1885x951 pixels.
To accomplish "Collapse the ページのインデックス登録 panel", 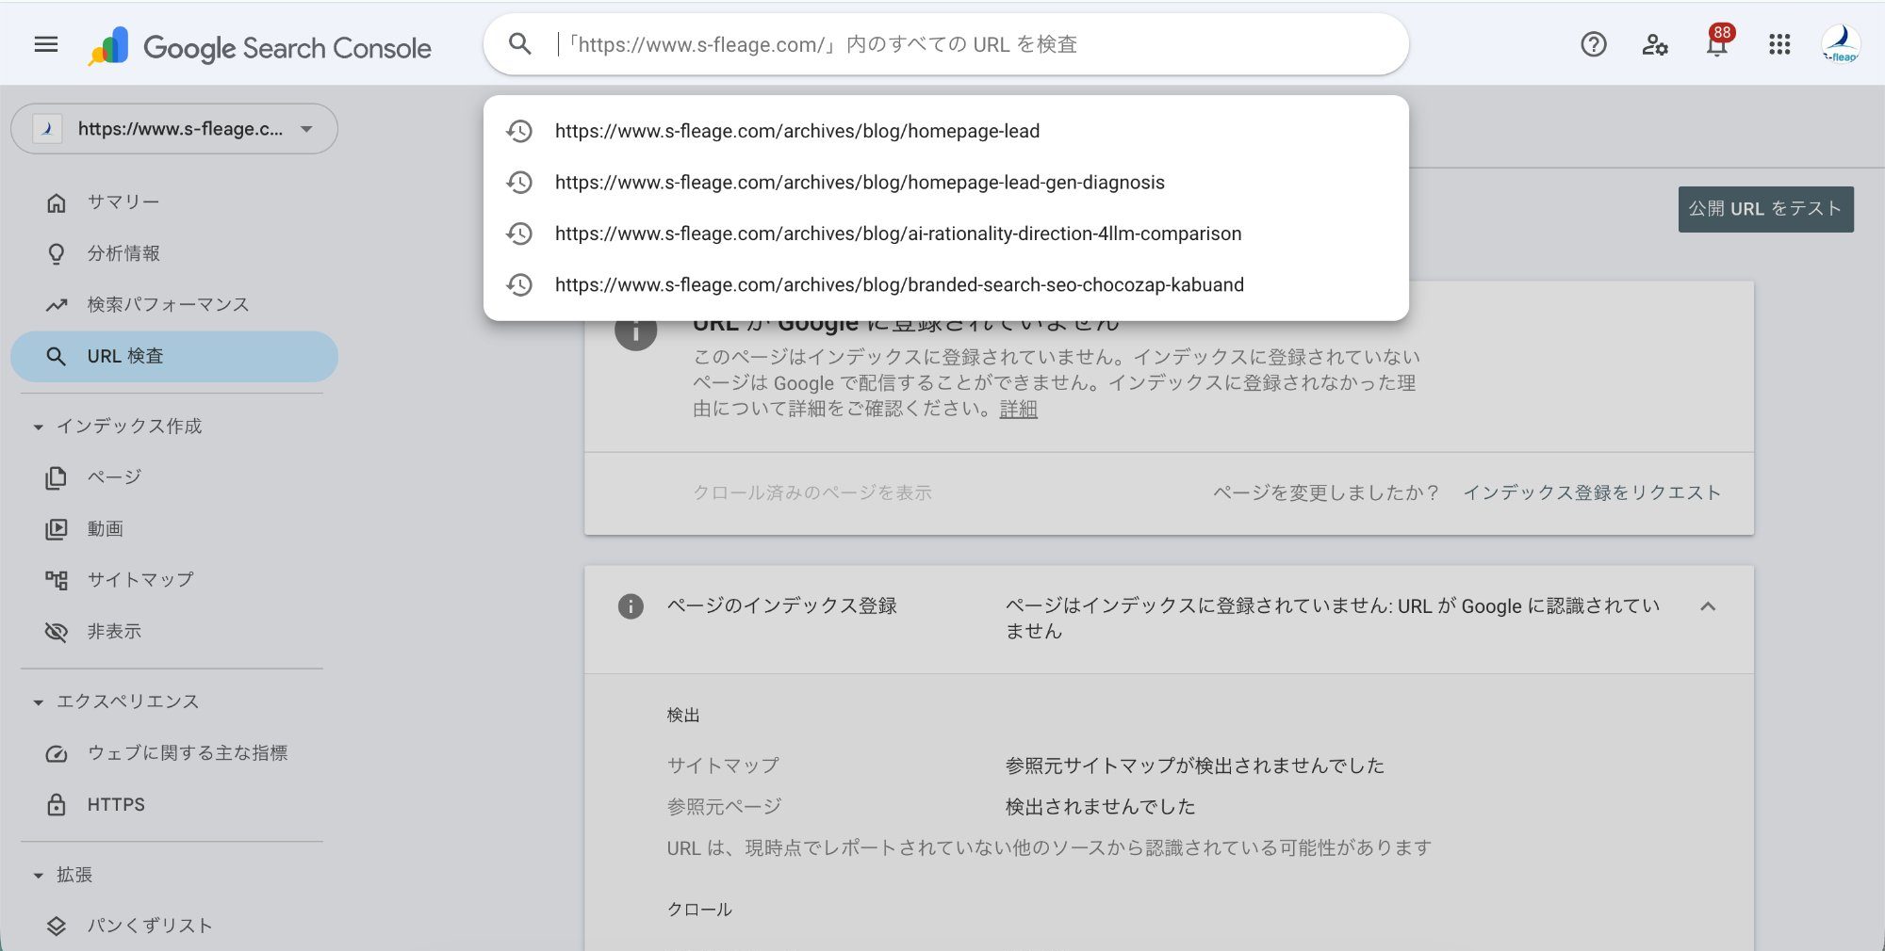I will click(x=1706, y=607).
